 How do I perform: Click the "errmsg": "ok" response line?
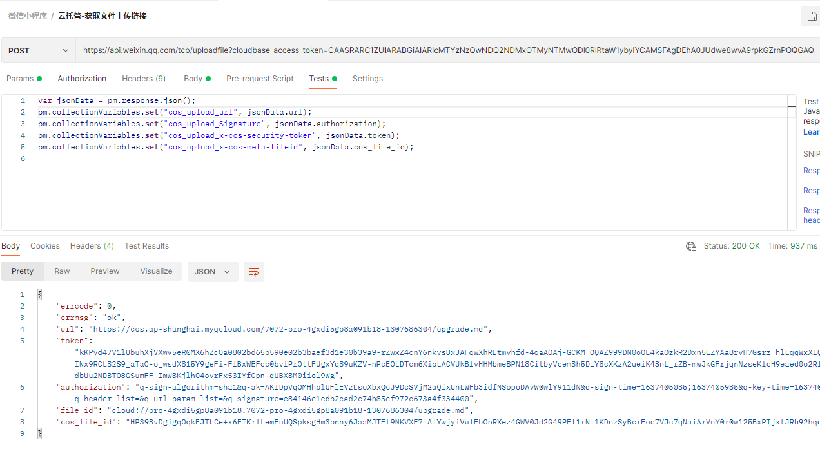coord(91,318)
